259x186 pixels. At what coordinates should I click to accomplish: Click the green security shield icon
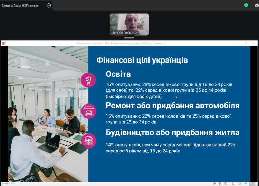pos(246,5)
